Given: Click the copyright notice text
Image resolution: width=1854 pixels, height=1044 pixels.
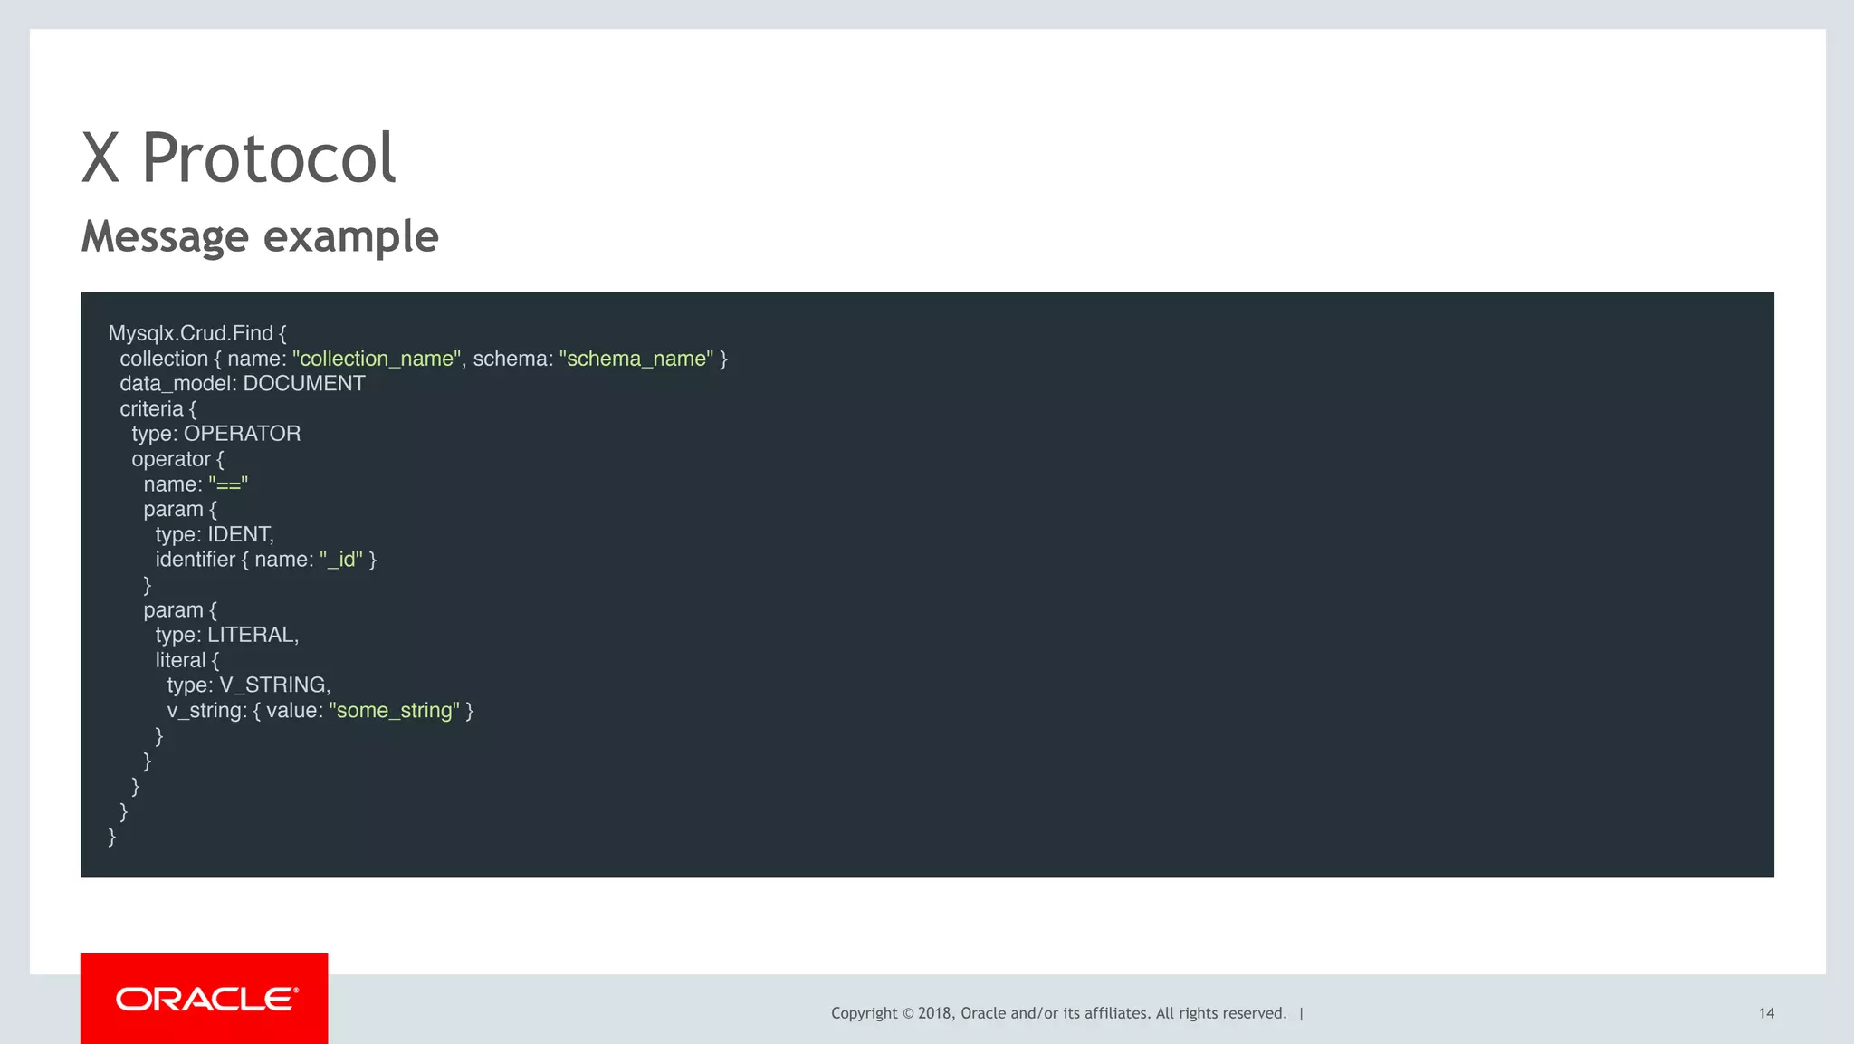Looking at the screenshot, I should pyautogui.click(x=1058, y=1013).
